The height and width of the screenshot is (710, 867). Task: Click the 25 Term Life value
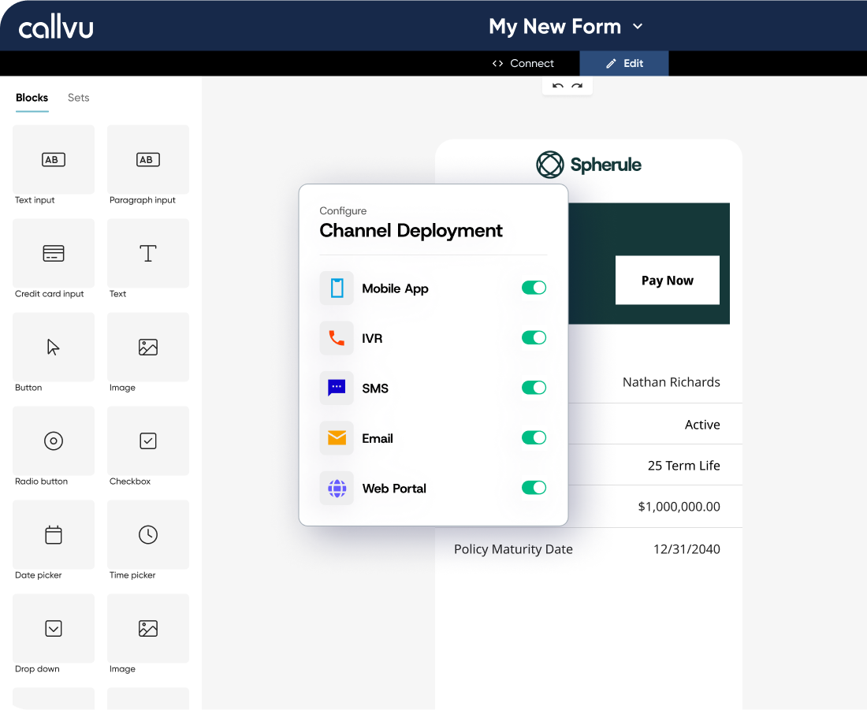point(684,466)
